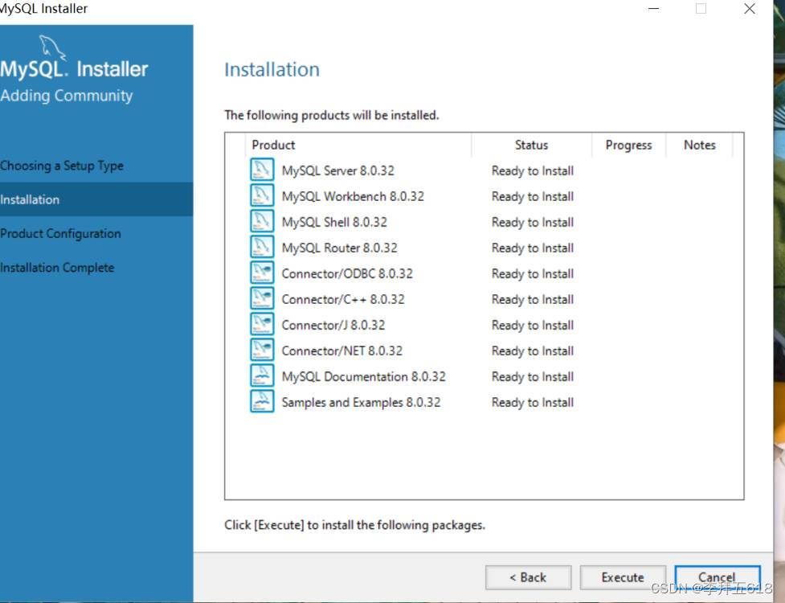This screenshot has height=603, width=785.
Task: Click the Samples and Examples 8.0.32 icon
Action: tap(262, 401)
